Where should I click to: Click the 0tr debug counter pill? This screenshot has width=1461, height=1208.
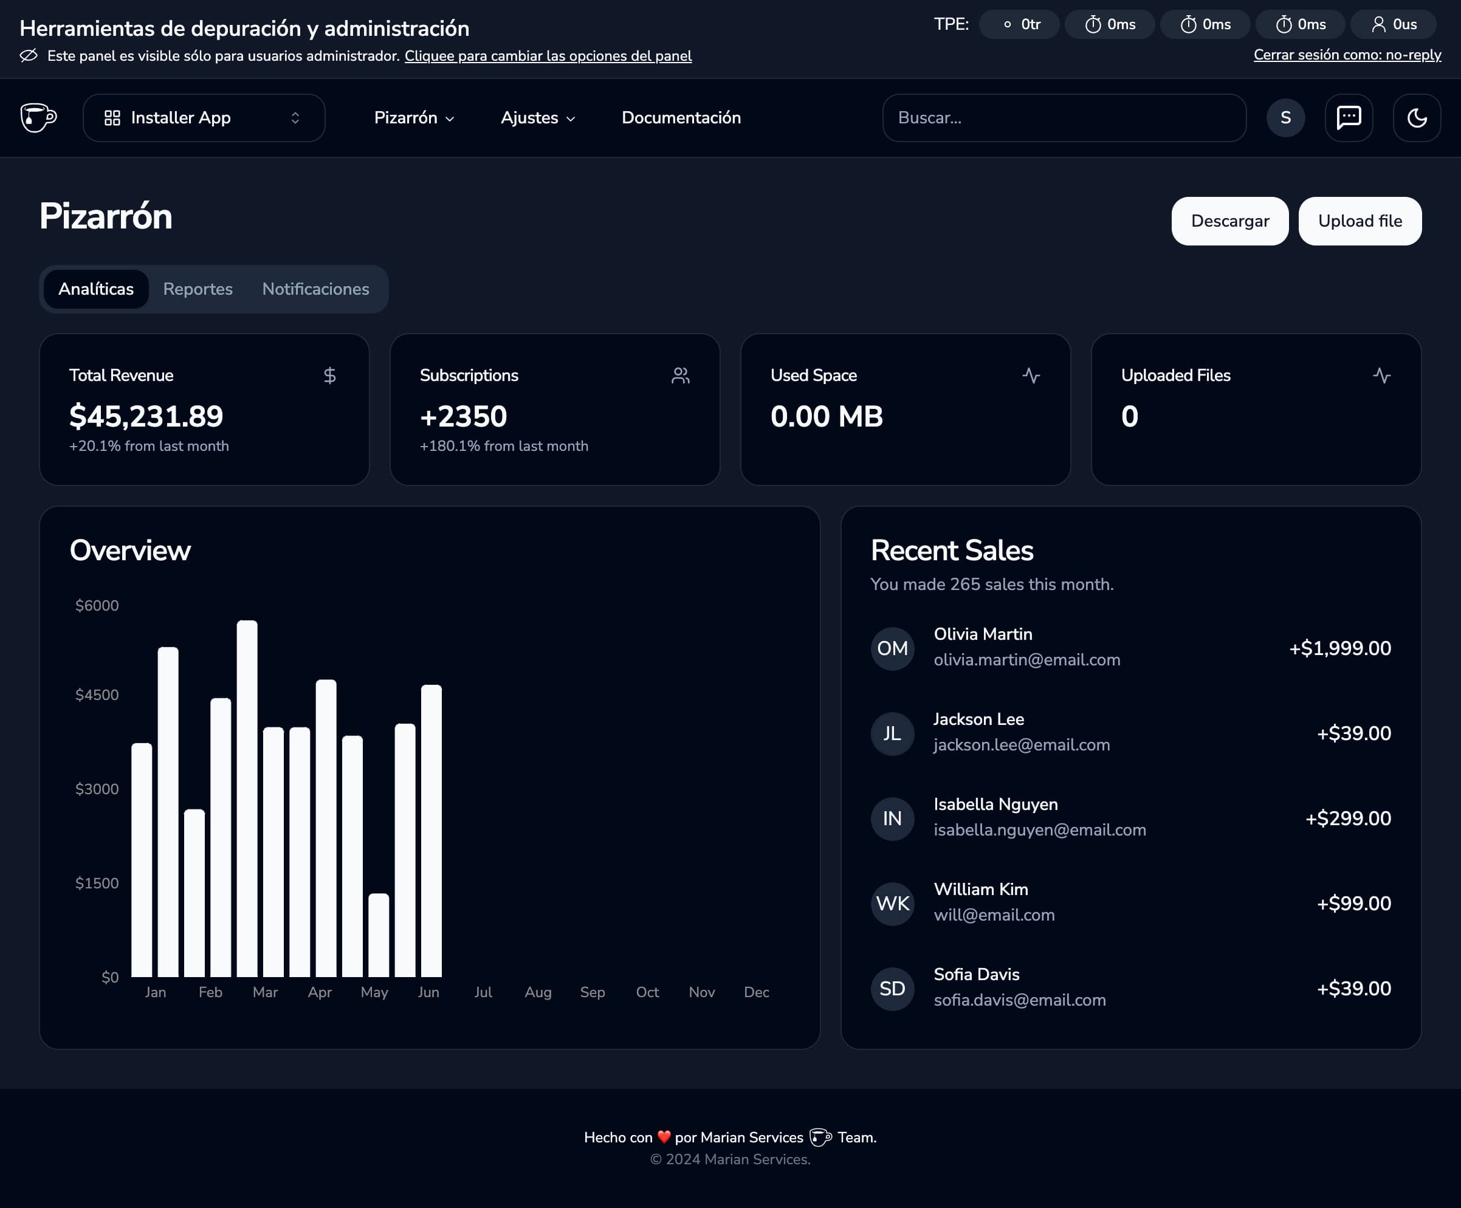tap(1019, 24)
